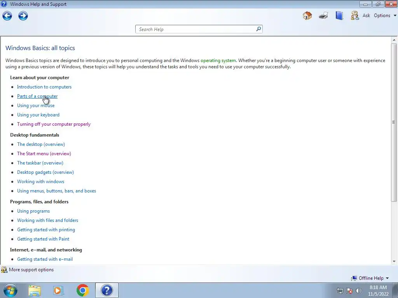The image size is (398, 298).
Task: Open Using programs topic
Action: pos(33,211)
